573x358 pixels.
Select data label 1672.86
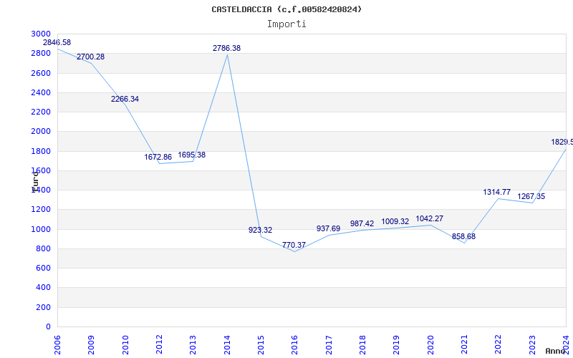158,157
